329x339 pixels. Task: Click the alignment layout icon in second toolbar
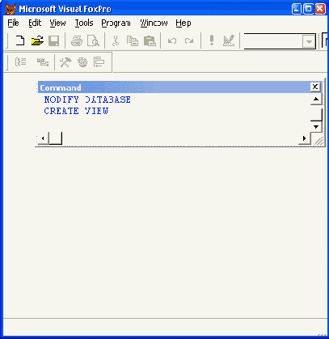tap(99, 62)
